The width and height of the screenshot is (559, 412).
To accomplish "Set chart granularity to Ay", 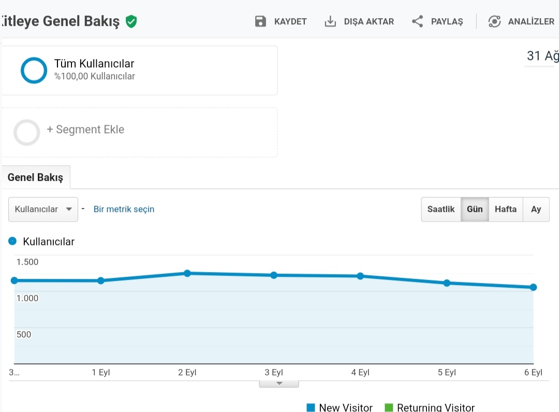I will [x=536, y=209].
